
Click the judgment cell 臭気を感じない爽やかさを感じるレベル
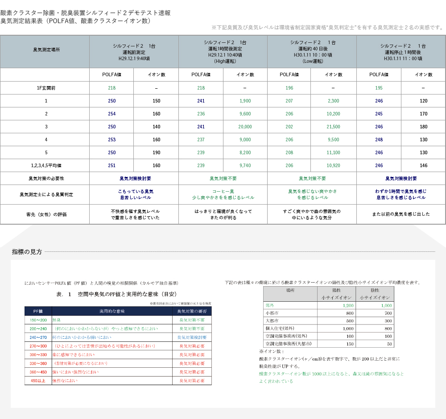pyautogui.click(x=312, y=194)
